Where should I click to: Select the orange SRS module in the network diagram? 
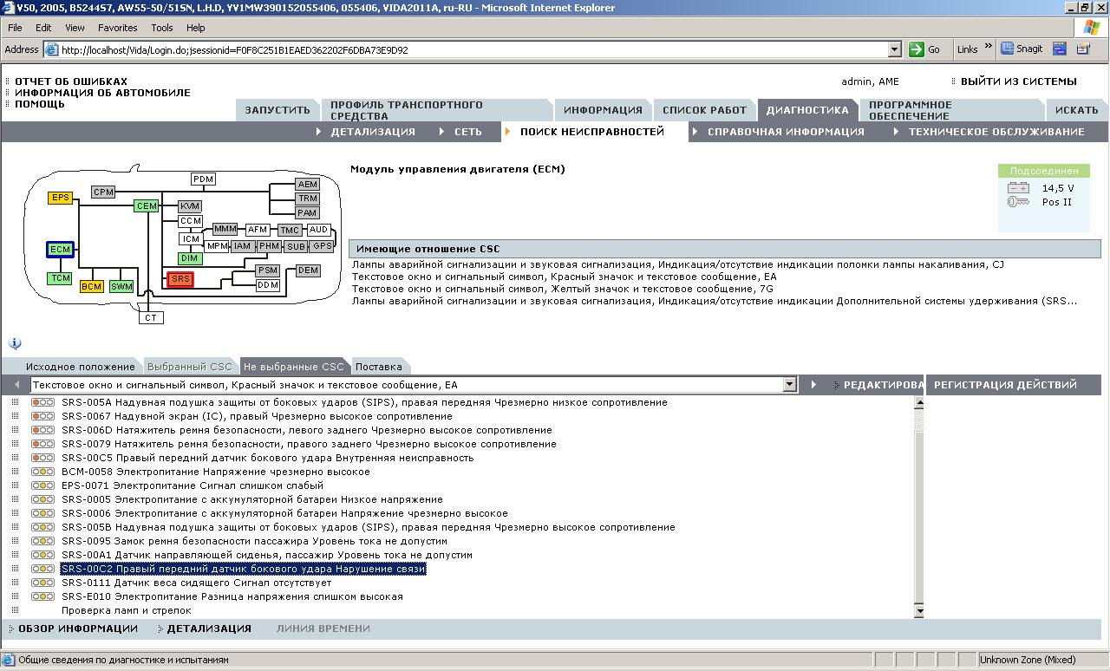(180, 279)
